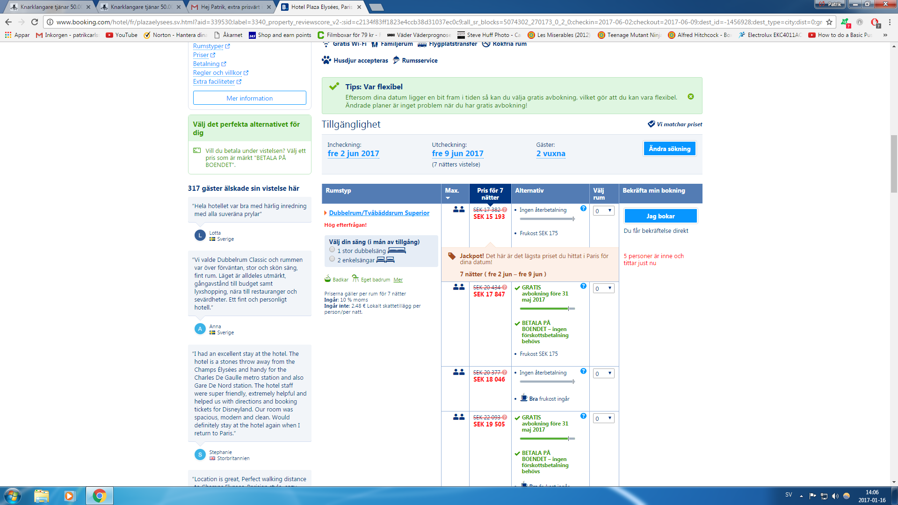Open the YouTube bookmark icon
This screenshot has width=898, height=505.
pos(109,35)
